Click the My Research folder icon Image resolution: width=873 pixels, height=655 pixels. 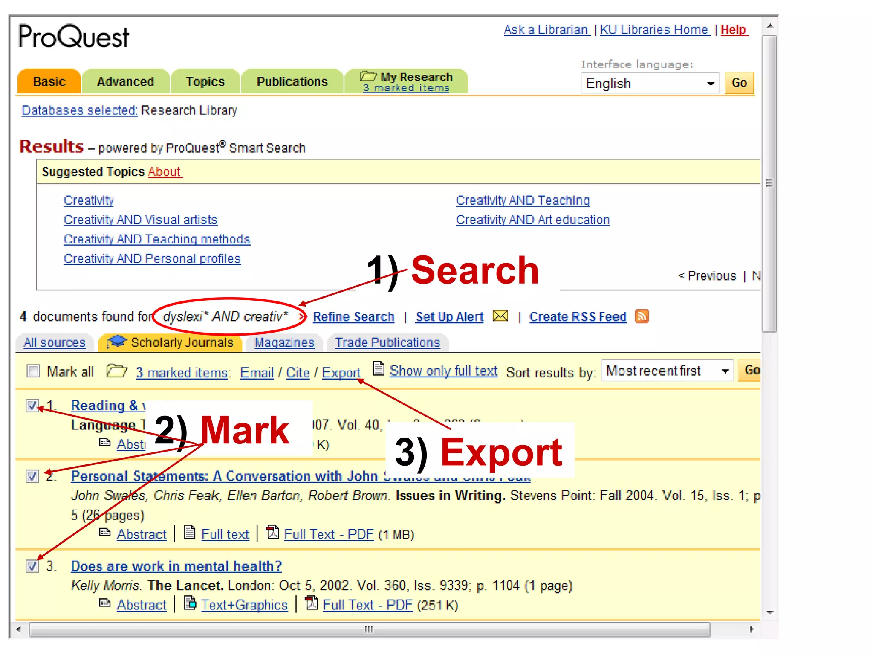[368, 76]
